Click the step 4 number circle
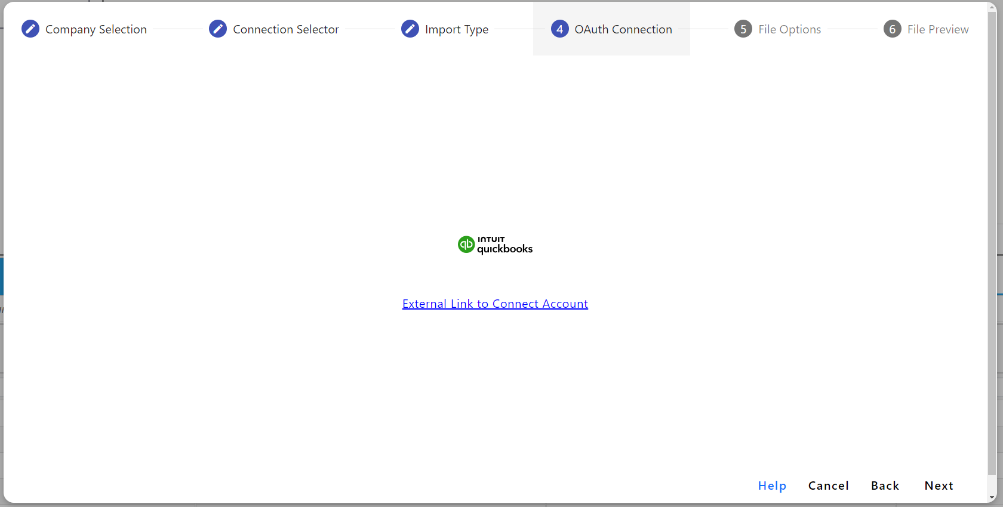Screen dimensions: 1003x507 click(x=559, y=29)
